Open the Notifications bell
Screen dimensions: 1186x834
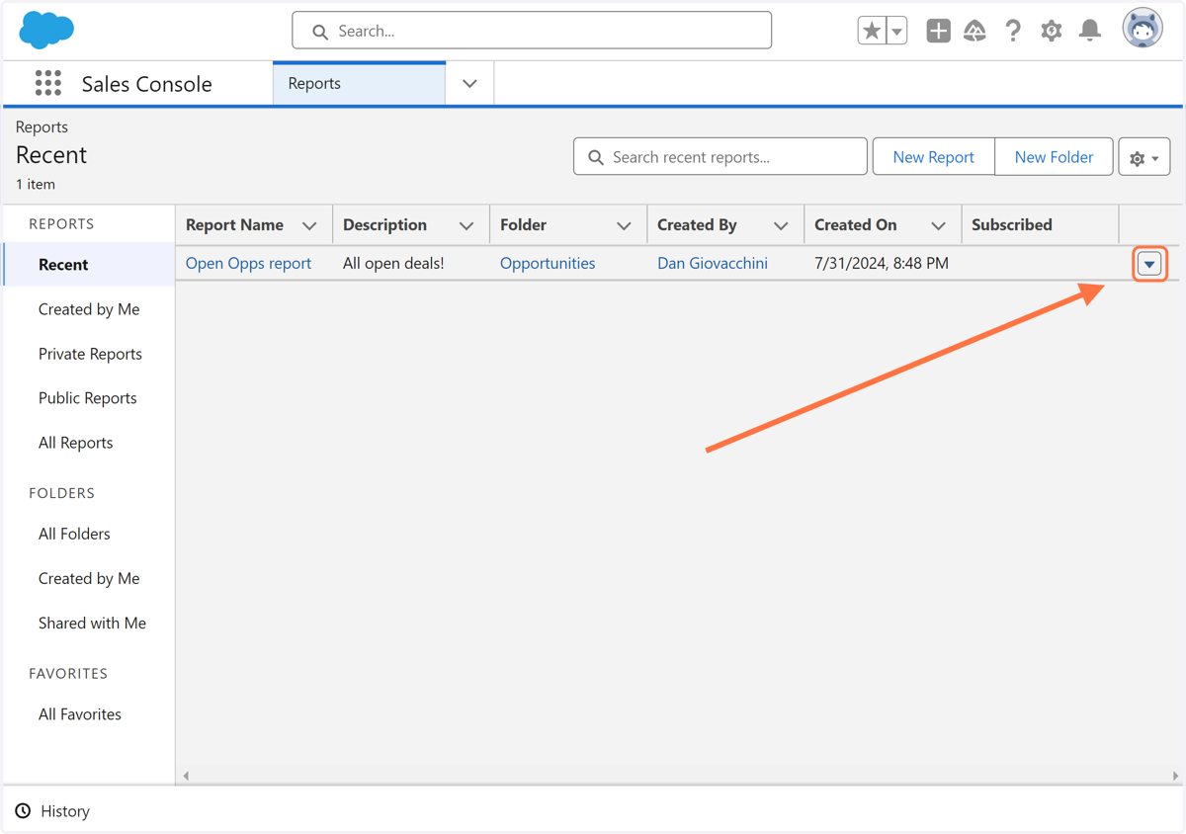[x=1090, y=31]
